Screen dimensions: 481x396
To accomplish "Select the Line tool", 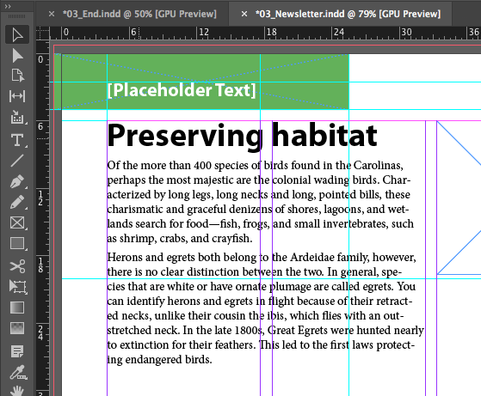I will (x=17, y=161).
